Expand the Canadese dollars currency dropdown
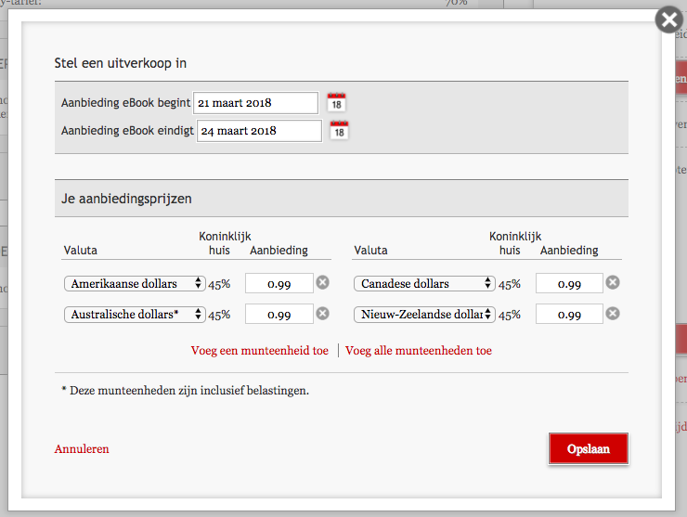Screen dimensions: 687x517 tap(424, 284)
